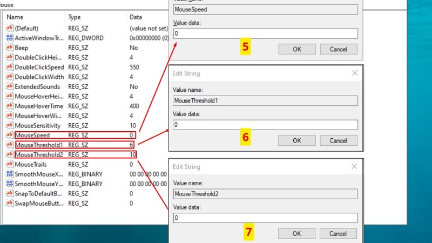Screen dimensions: 432x243
Task: Click the SmoothMouseX... binary value icon
Action: 9,174
